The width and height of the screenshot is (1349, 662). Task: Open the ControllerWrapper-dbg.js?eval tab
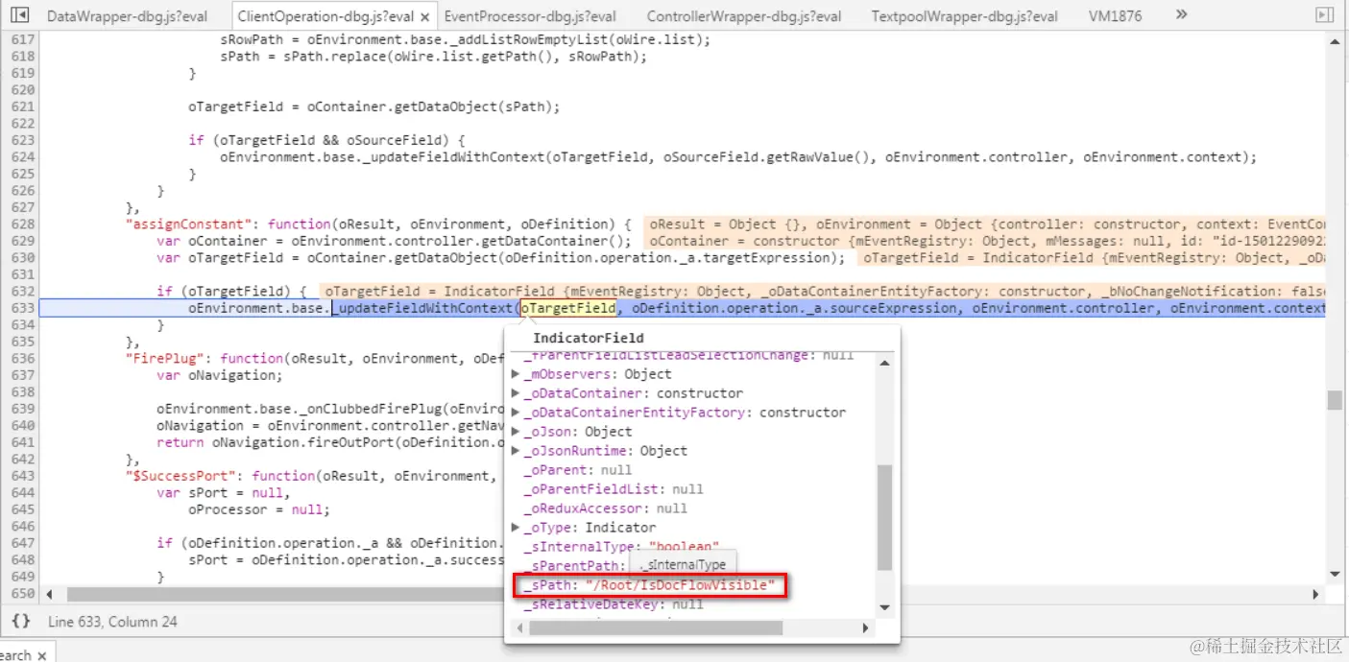tap(744, 16)
